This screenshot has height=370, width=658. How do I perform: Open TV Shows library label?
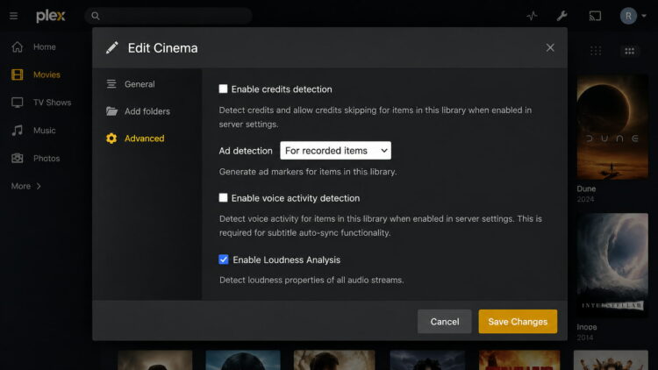coord(52,103)
